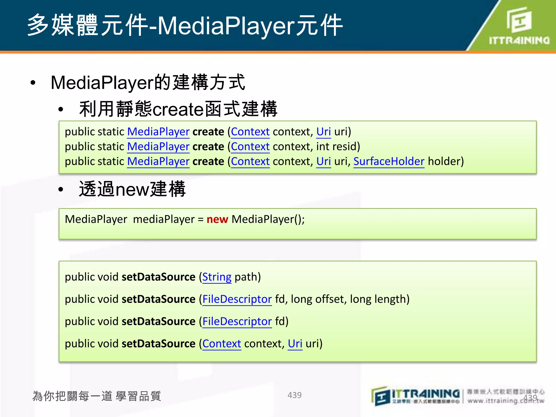The image size is (556, 417).
Task: Open Context link in setDataSource signature
Action: point(222,344)
